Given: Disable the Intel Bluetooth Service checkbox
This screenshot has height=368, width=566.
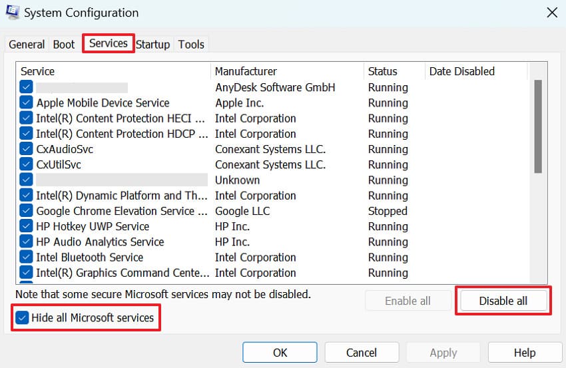Looking at the screenshot, I should [x=27, y=257].
